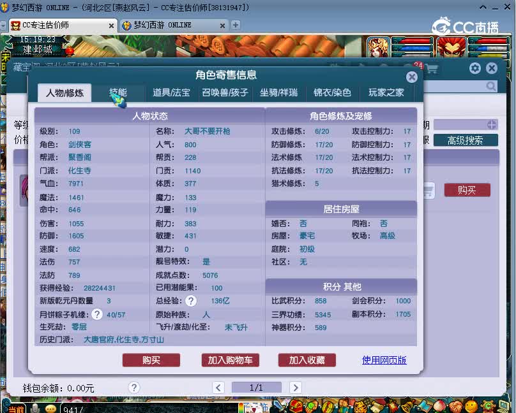516x413 pixels.
Task: Click the handshake icon in bottom toolbar
Action: pos(456,407)
